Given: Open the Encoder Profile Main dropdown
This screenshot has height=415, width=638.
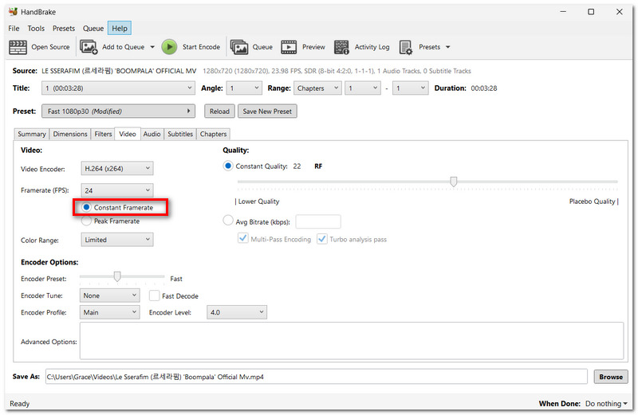Looking at the screenshot, I should tap(110, 312).
